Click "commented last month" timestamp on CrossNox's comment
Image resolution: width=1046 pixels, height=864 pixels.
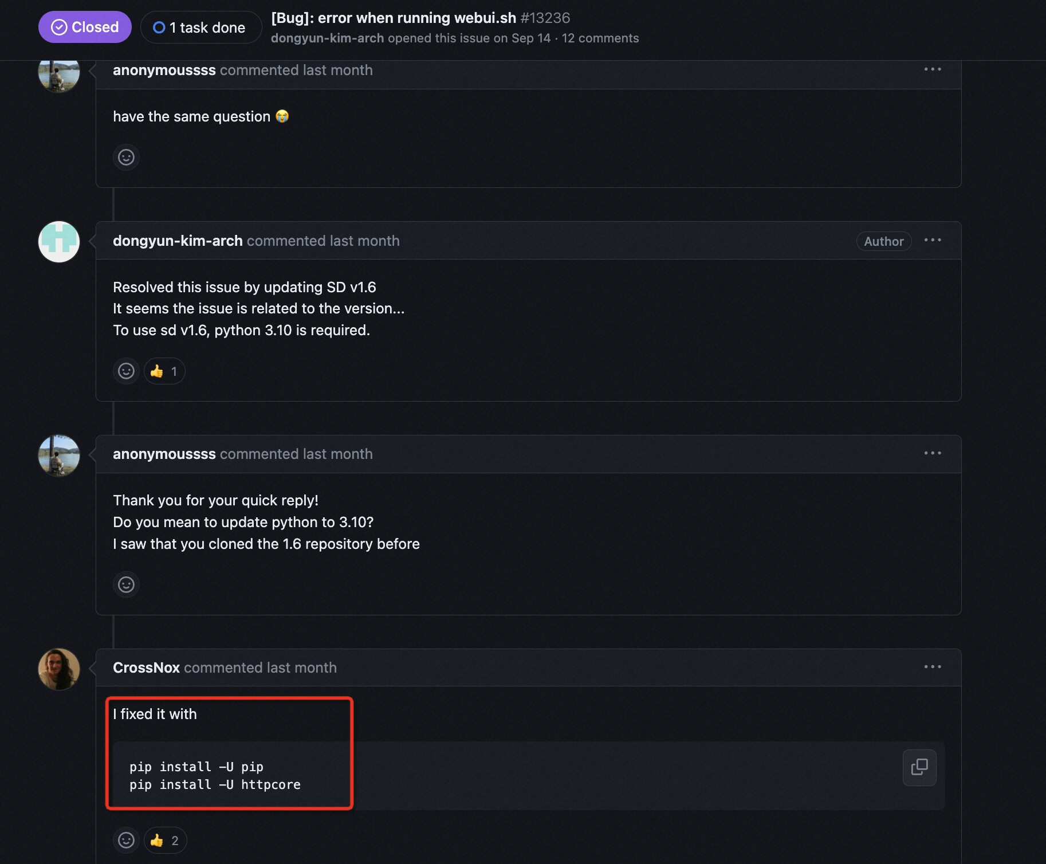click(260, 667)
